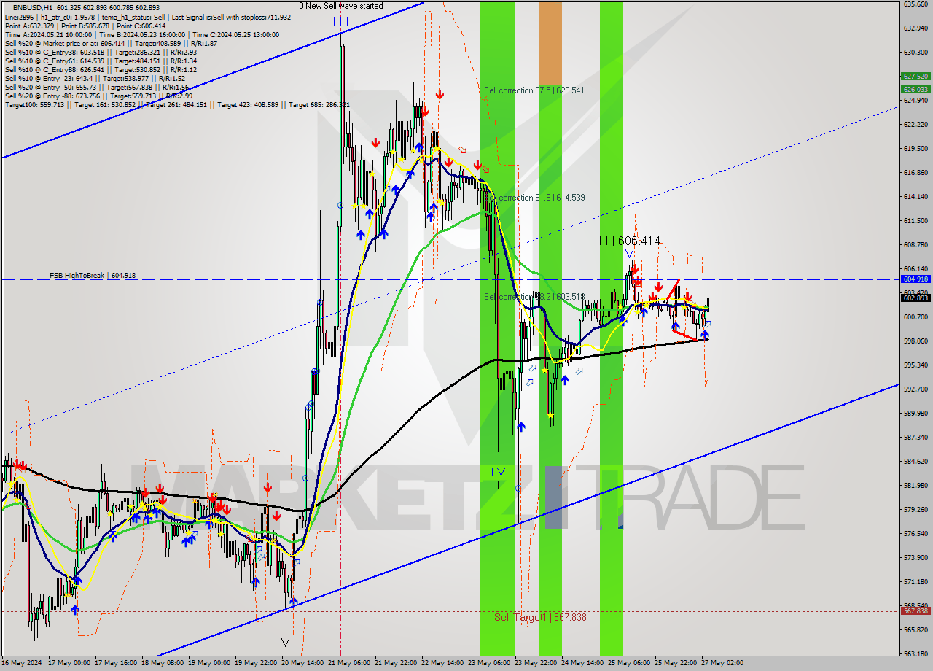Click the green 626.033 price tag
Image resolution: width=933 pixels, height=671 pixels.
pos(916,89)
